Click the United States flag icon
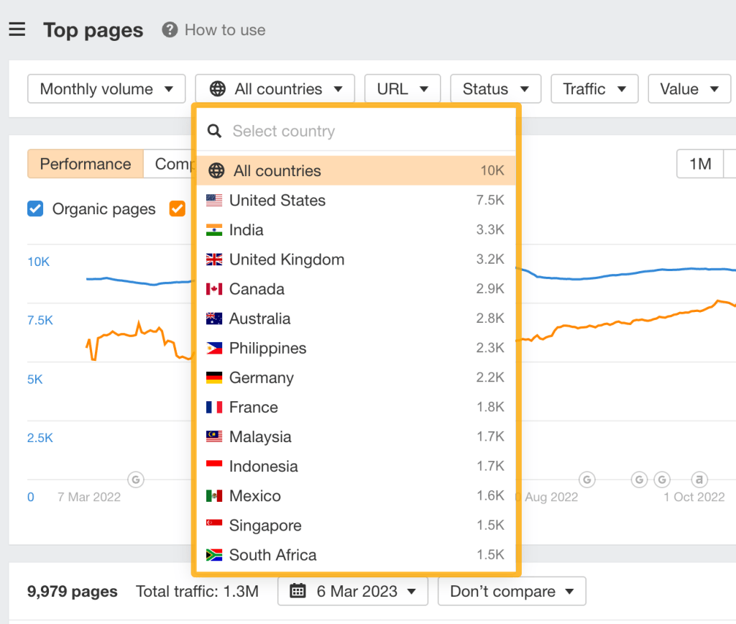This screenshot has height=624, width=736. 213,201
